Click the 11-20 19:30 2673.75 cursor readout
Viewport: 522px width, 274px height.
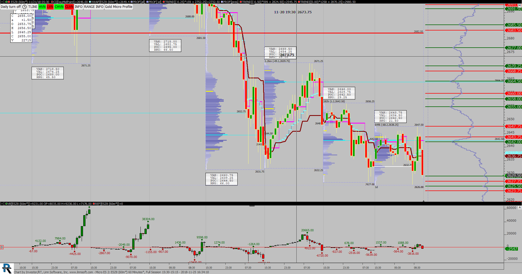(293, 12)
